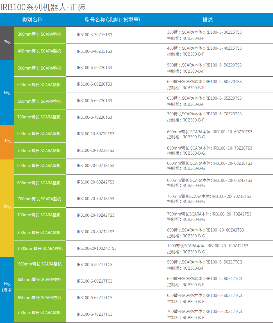273x323 pixels.
Task: Click description containing IRB100- 20- 60Z18TS3
Action: click(x=210, y=166)
